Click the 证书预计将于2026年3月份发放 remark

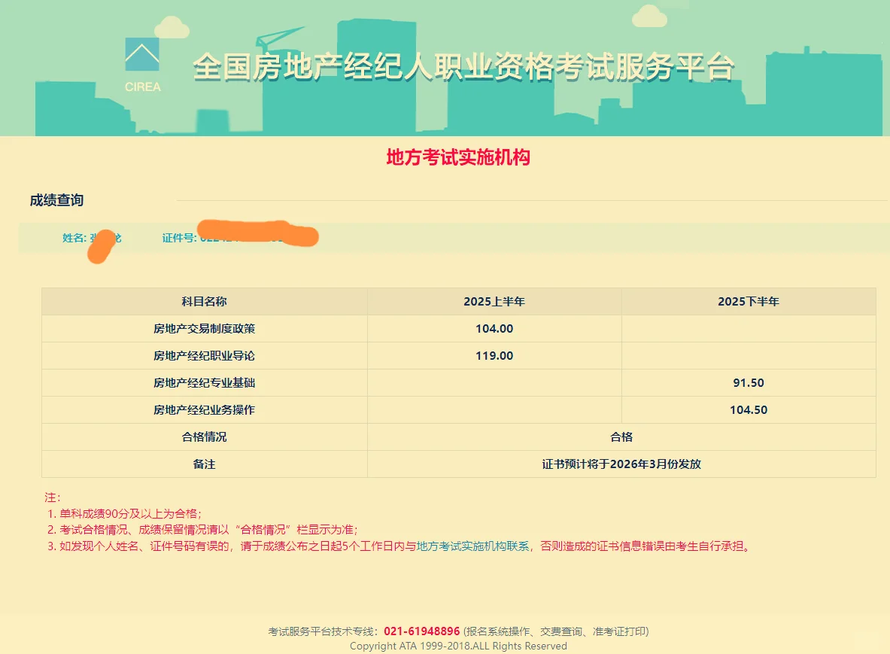tap(621, 464)
